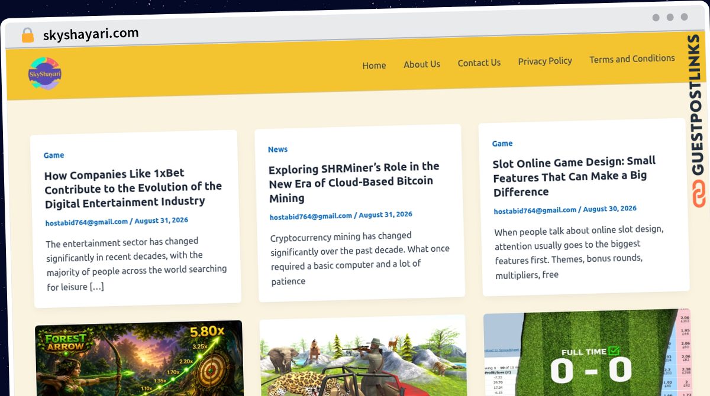Click author hostabid764@gmail.com under the SHRMiner article
This screenshot has width=710, height=396.
pyautogui.click(x=311, y=216)
